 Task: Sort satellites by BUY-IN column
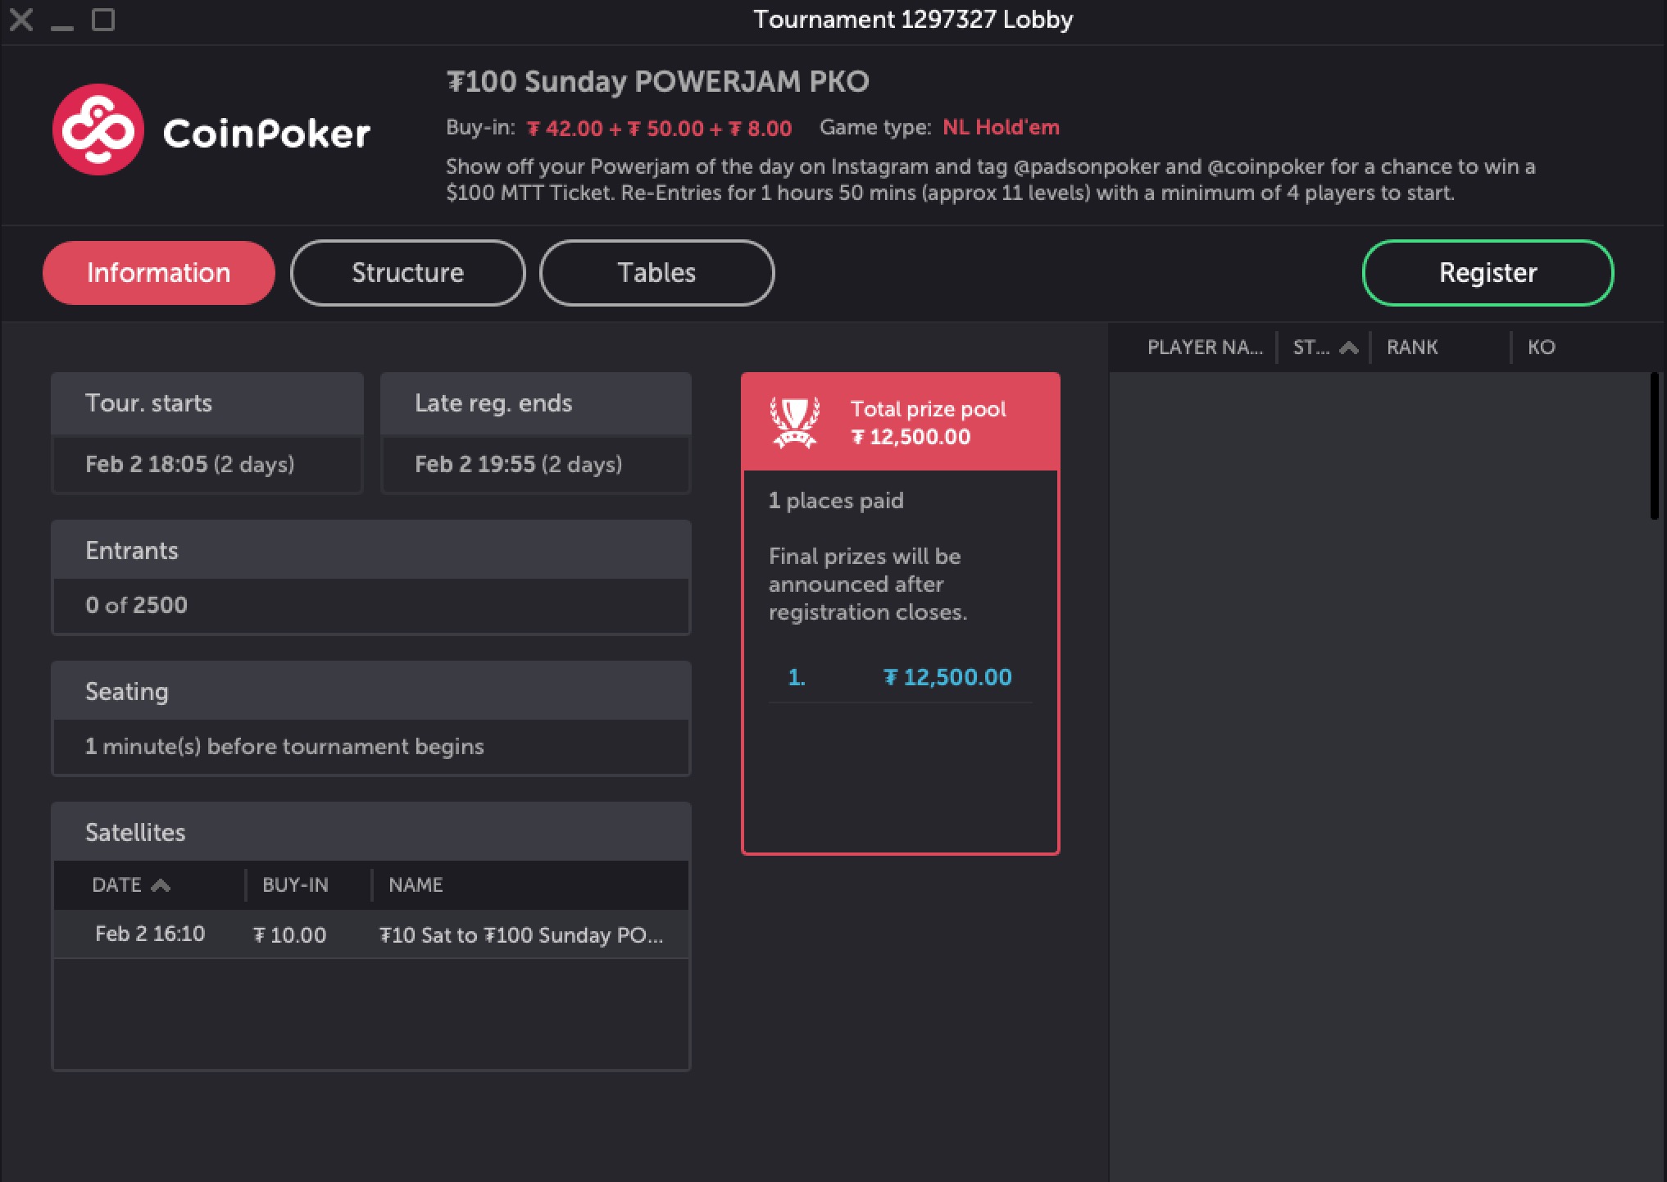tap(295, 885)
